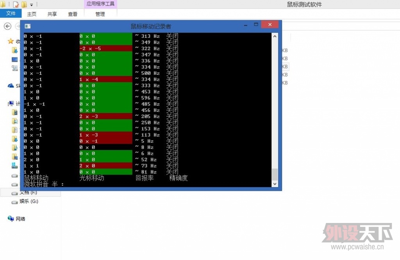Click the red '0 x -1' cursor movement row
Viewport: 400px width, 260px height.
pyautogui.click(x=106, y=141)
